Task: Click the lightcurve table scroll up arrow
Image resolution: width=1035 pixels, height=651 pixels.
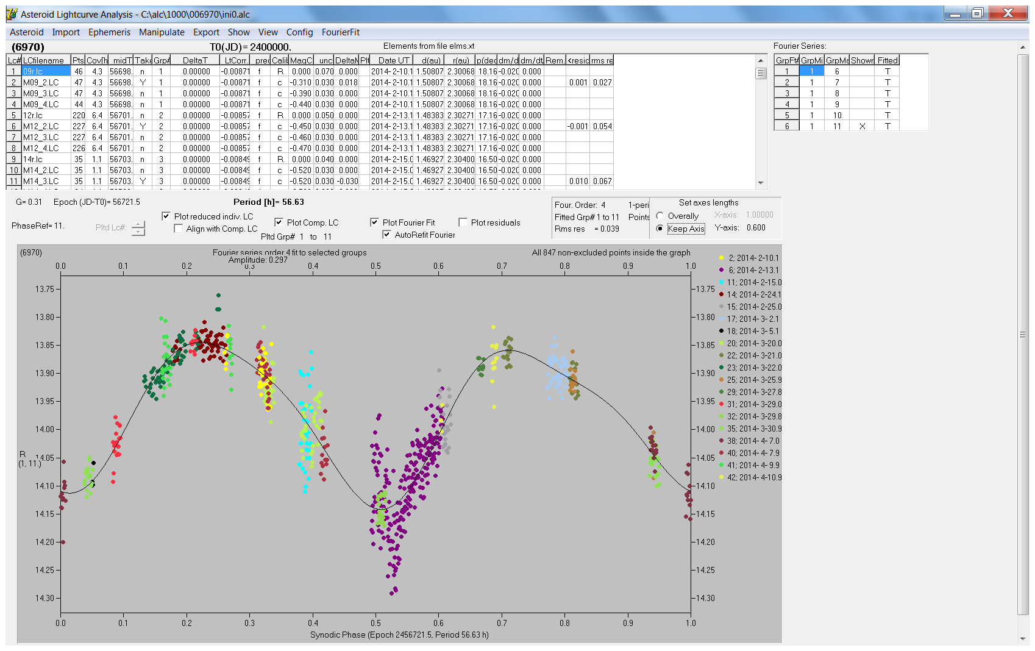Action: [x=761, y=60]
